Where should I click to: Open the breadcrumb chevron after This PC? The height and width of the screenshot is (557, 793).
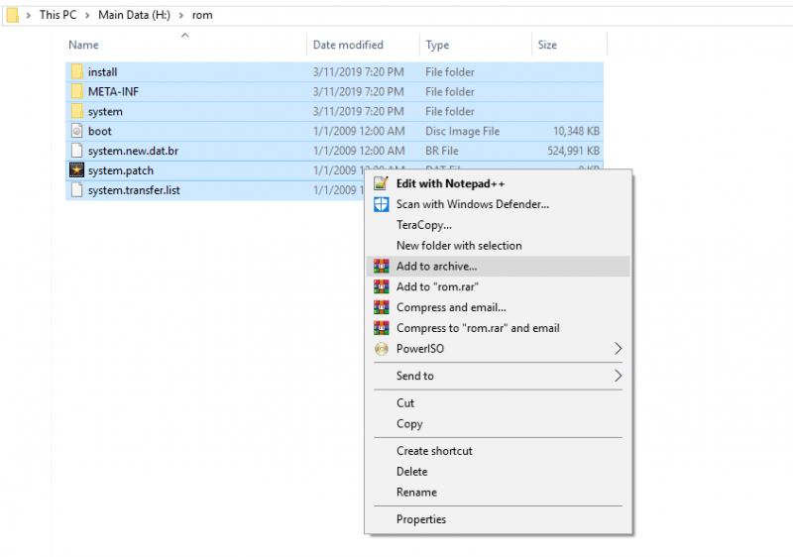coord(87,15)
